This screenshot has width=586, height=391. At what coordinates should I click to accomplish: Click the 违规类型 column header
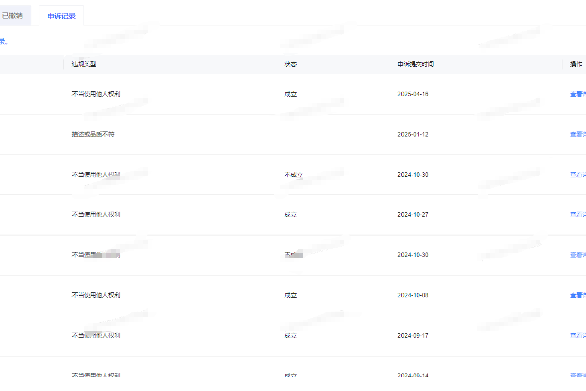tap(84, 64)
